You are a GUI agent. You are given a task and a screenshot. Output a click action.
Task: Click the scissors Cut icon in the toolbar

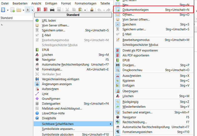68,10
